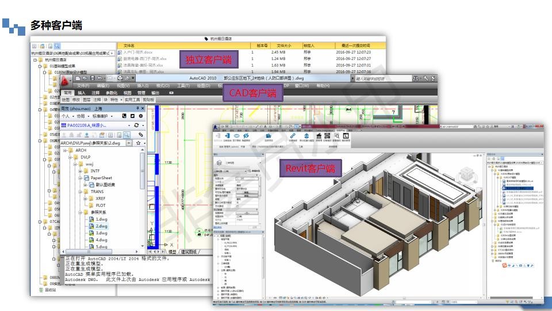Click the bank building icon in the Revit ribbon
The width and height of the screenshot is (552, 311).
(319, 136)
